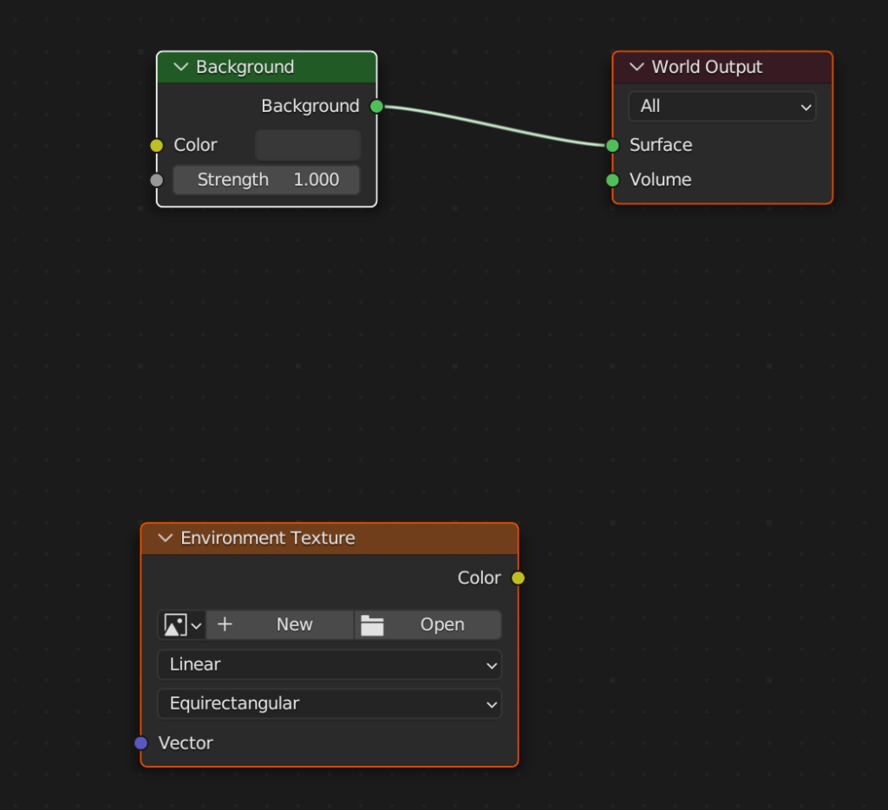Image resolution: width=888 pixels, height=810 pixels.
Task: Collapse the World Output node header
Action: [x=637, y=67]
